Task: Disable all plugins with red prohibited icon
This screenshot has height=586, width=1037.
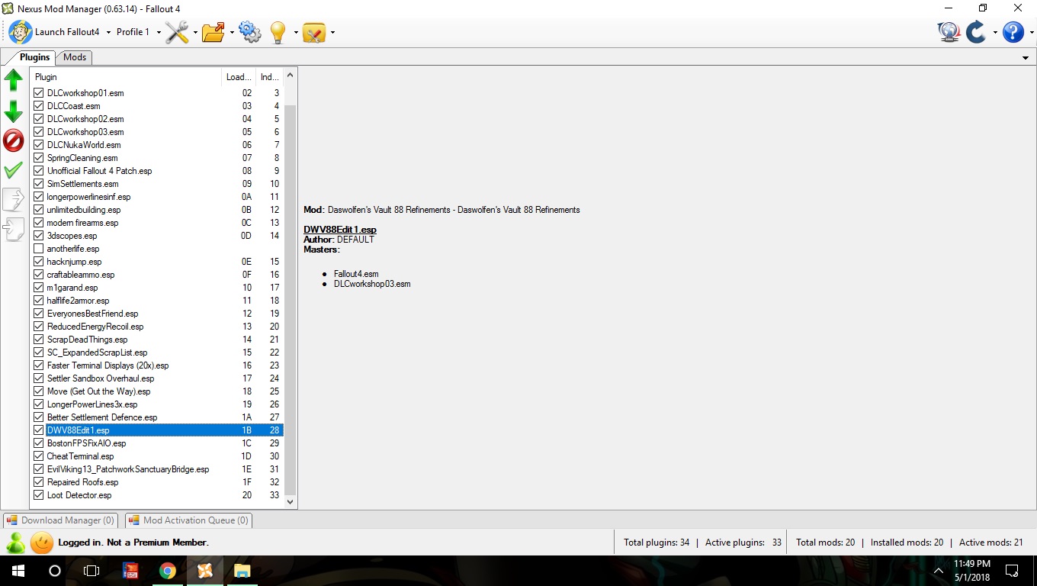Action: pos(14,140)
